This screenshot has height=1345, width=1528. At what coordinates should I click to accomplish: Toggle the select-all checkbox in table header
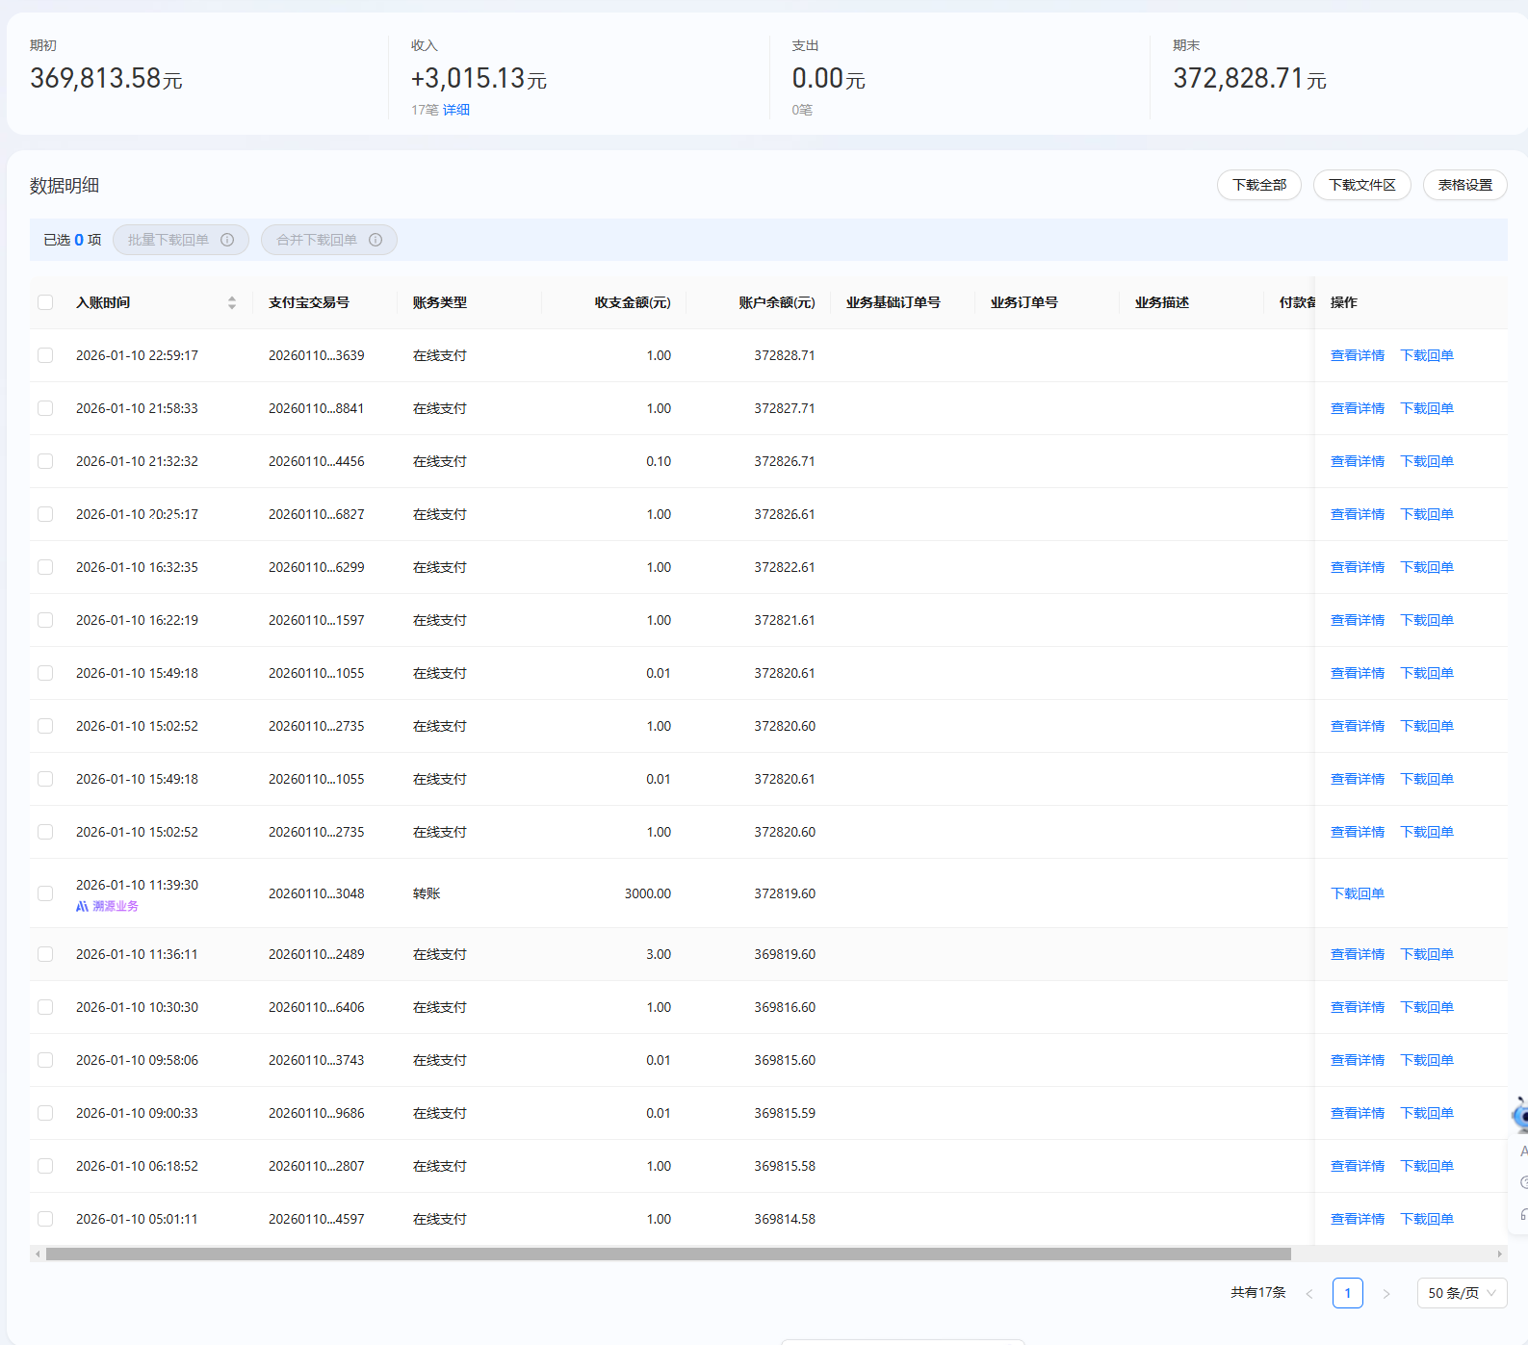(45, 302)
